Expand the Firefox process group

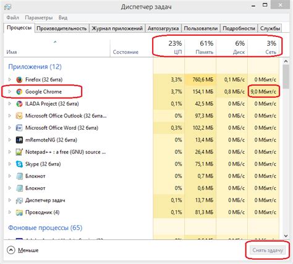point(9,79)
